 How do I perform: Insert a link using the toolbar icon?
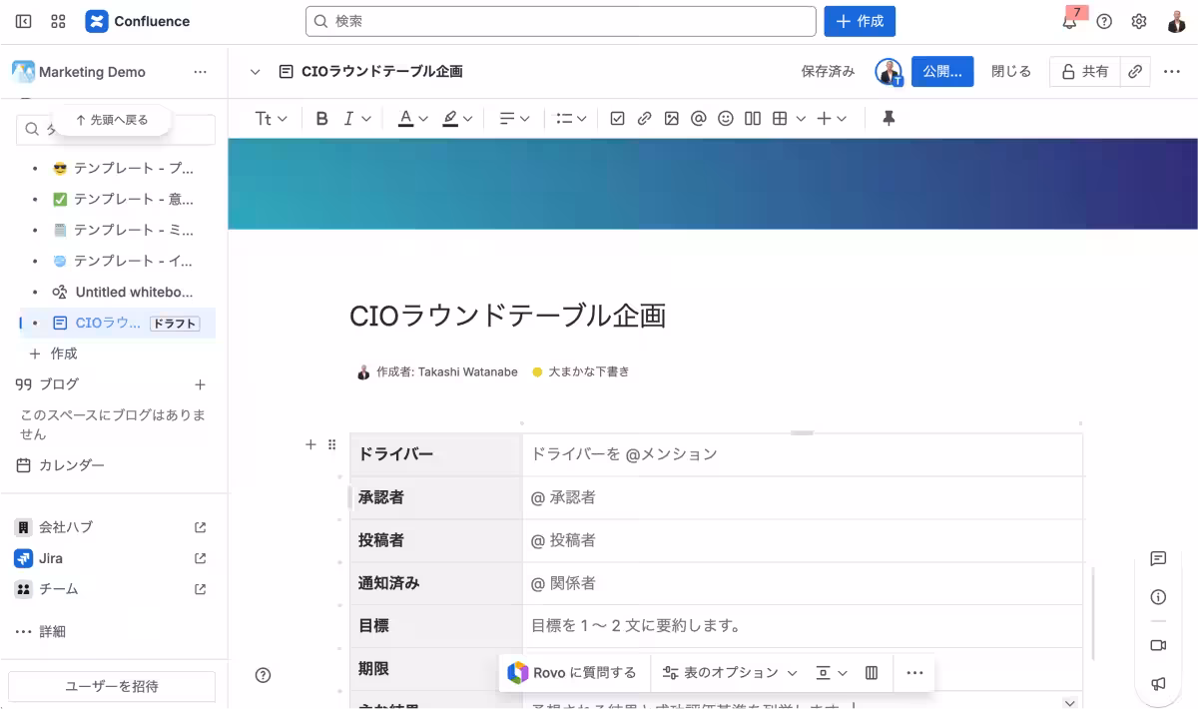[x=644, y=118]
